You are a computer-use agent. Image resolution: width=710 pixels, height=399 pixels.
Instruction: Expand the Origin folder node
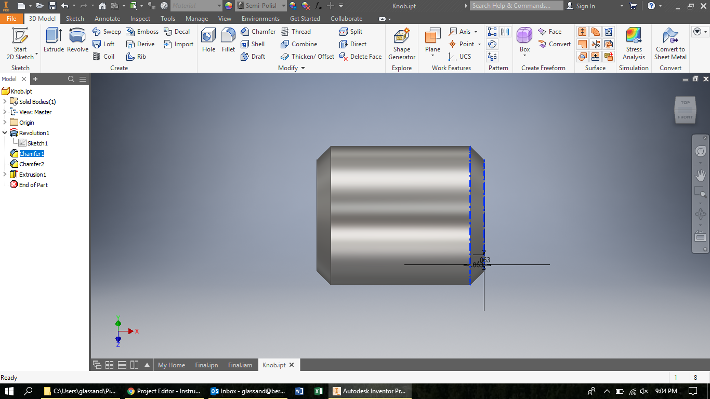[x=5, y=123]
